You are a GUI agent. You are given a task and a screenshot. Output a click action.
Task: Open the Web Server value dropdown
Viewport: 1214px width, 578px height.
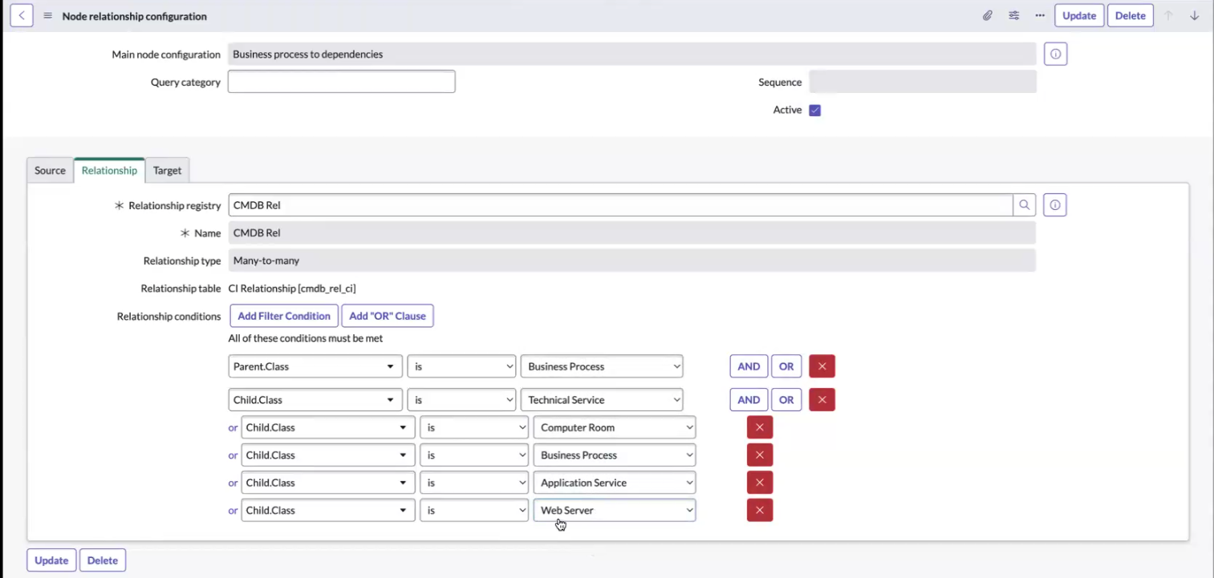click(x=615, y=510)
